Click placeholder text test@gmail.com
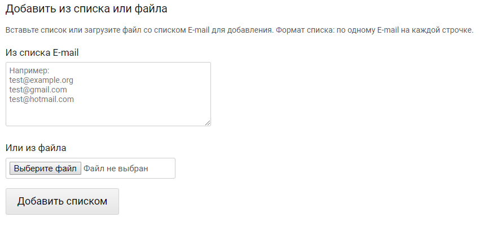This screenshot has height=226, width=501. pyautogui.click(x=38, y=90)
